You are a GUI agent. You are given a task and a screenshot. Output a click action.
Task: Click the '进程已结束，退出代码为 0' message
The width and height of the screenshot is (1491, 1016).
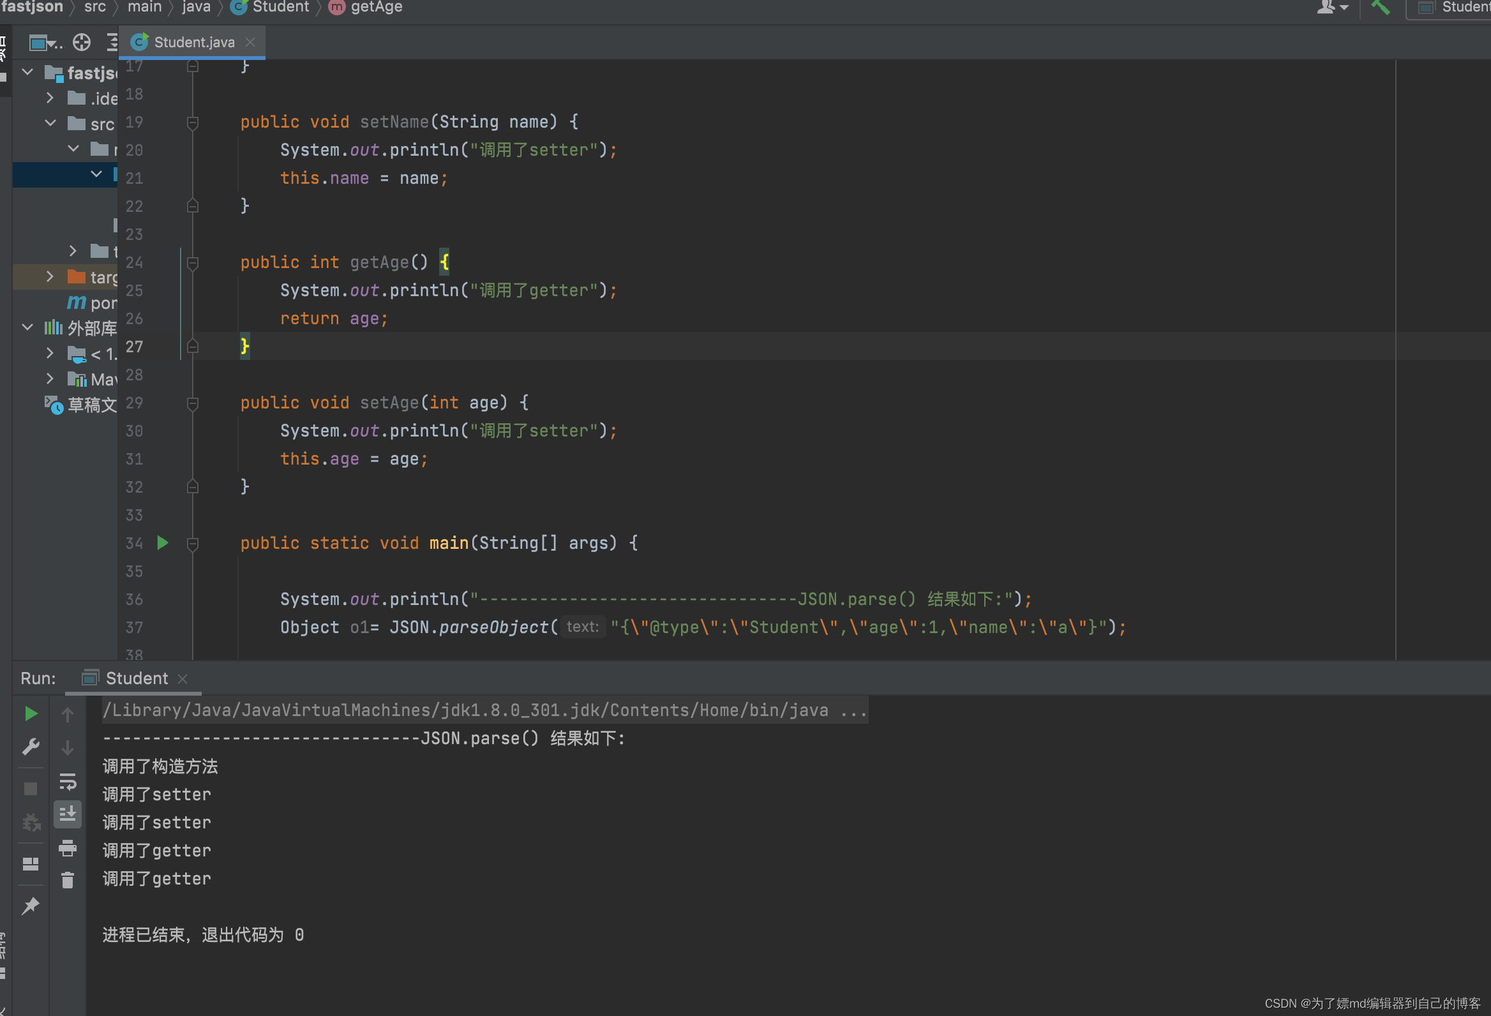click(x=204, y=935)
